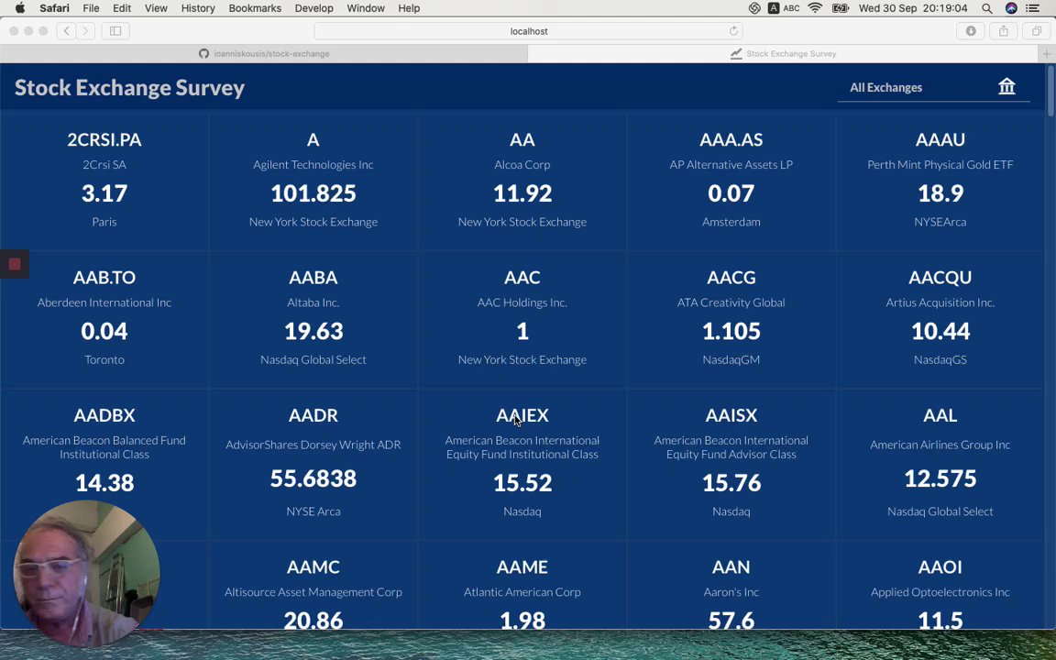The image size is (1056, 660).
Task: Click the Toronto exchange label
Action: 104,359
